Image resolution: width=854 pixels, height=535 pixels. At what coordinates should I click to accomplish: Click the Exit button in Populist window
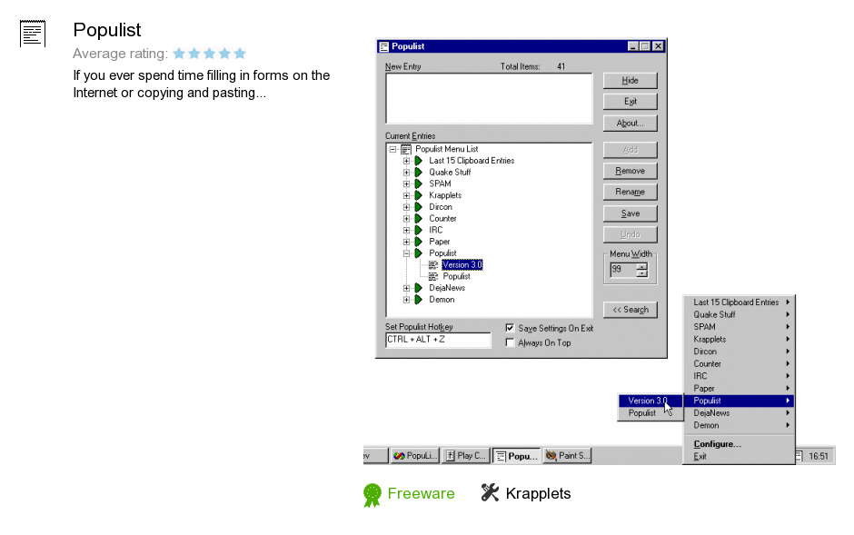coord(631,102)
